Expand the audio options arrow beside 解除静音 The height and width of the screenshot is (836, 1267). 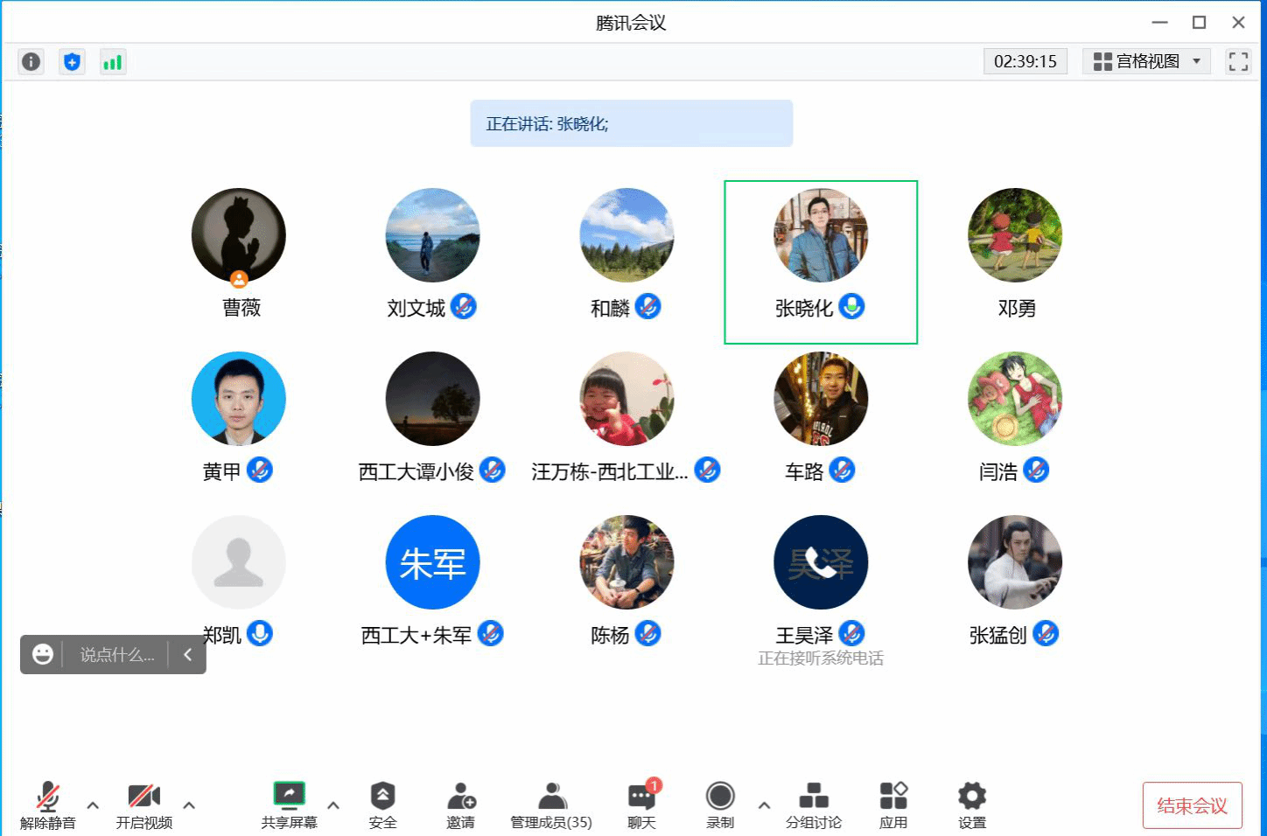pyautogui.click(x=93, y=805)
